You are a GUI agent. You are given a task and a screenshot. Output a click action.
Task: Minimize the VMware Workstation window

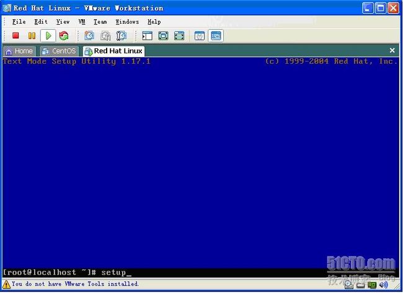point(368,8)
